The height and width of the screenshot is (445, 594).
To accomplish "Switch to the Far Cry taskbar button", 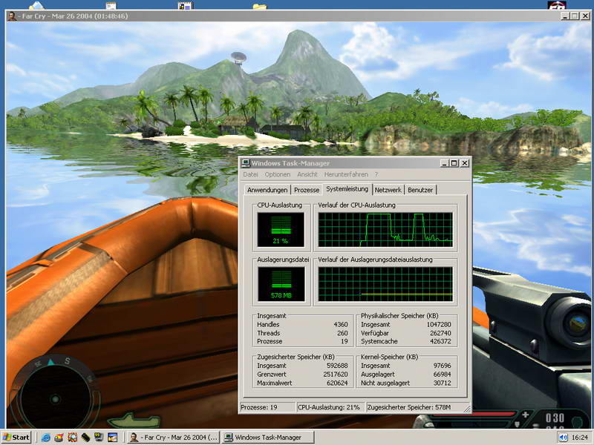I will pyautogui.click(x=173, y=438).
